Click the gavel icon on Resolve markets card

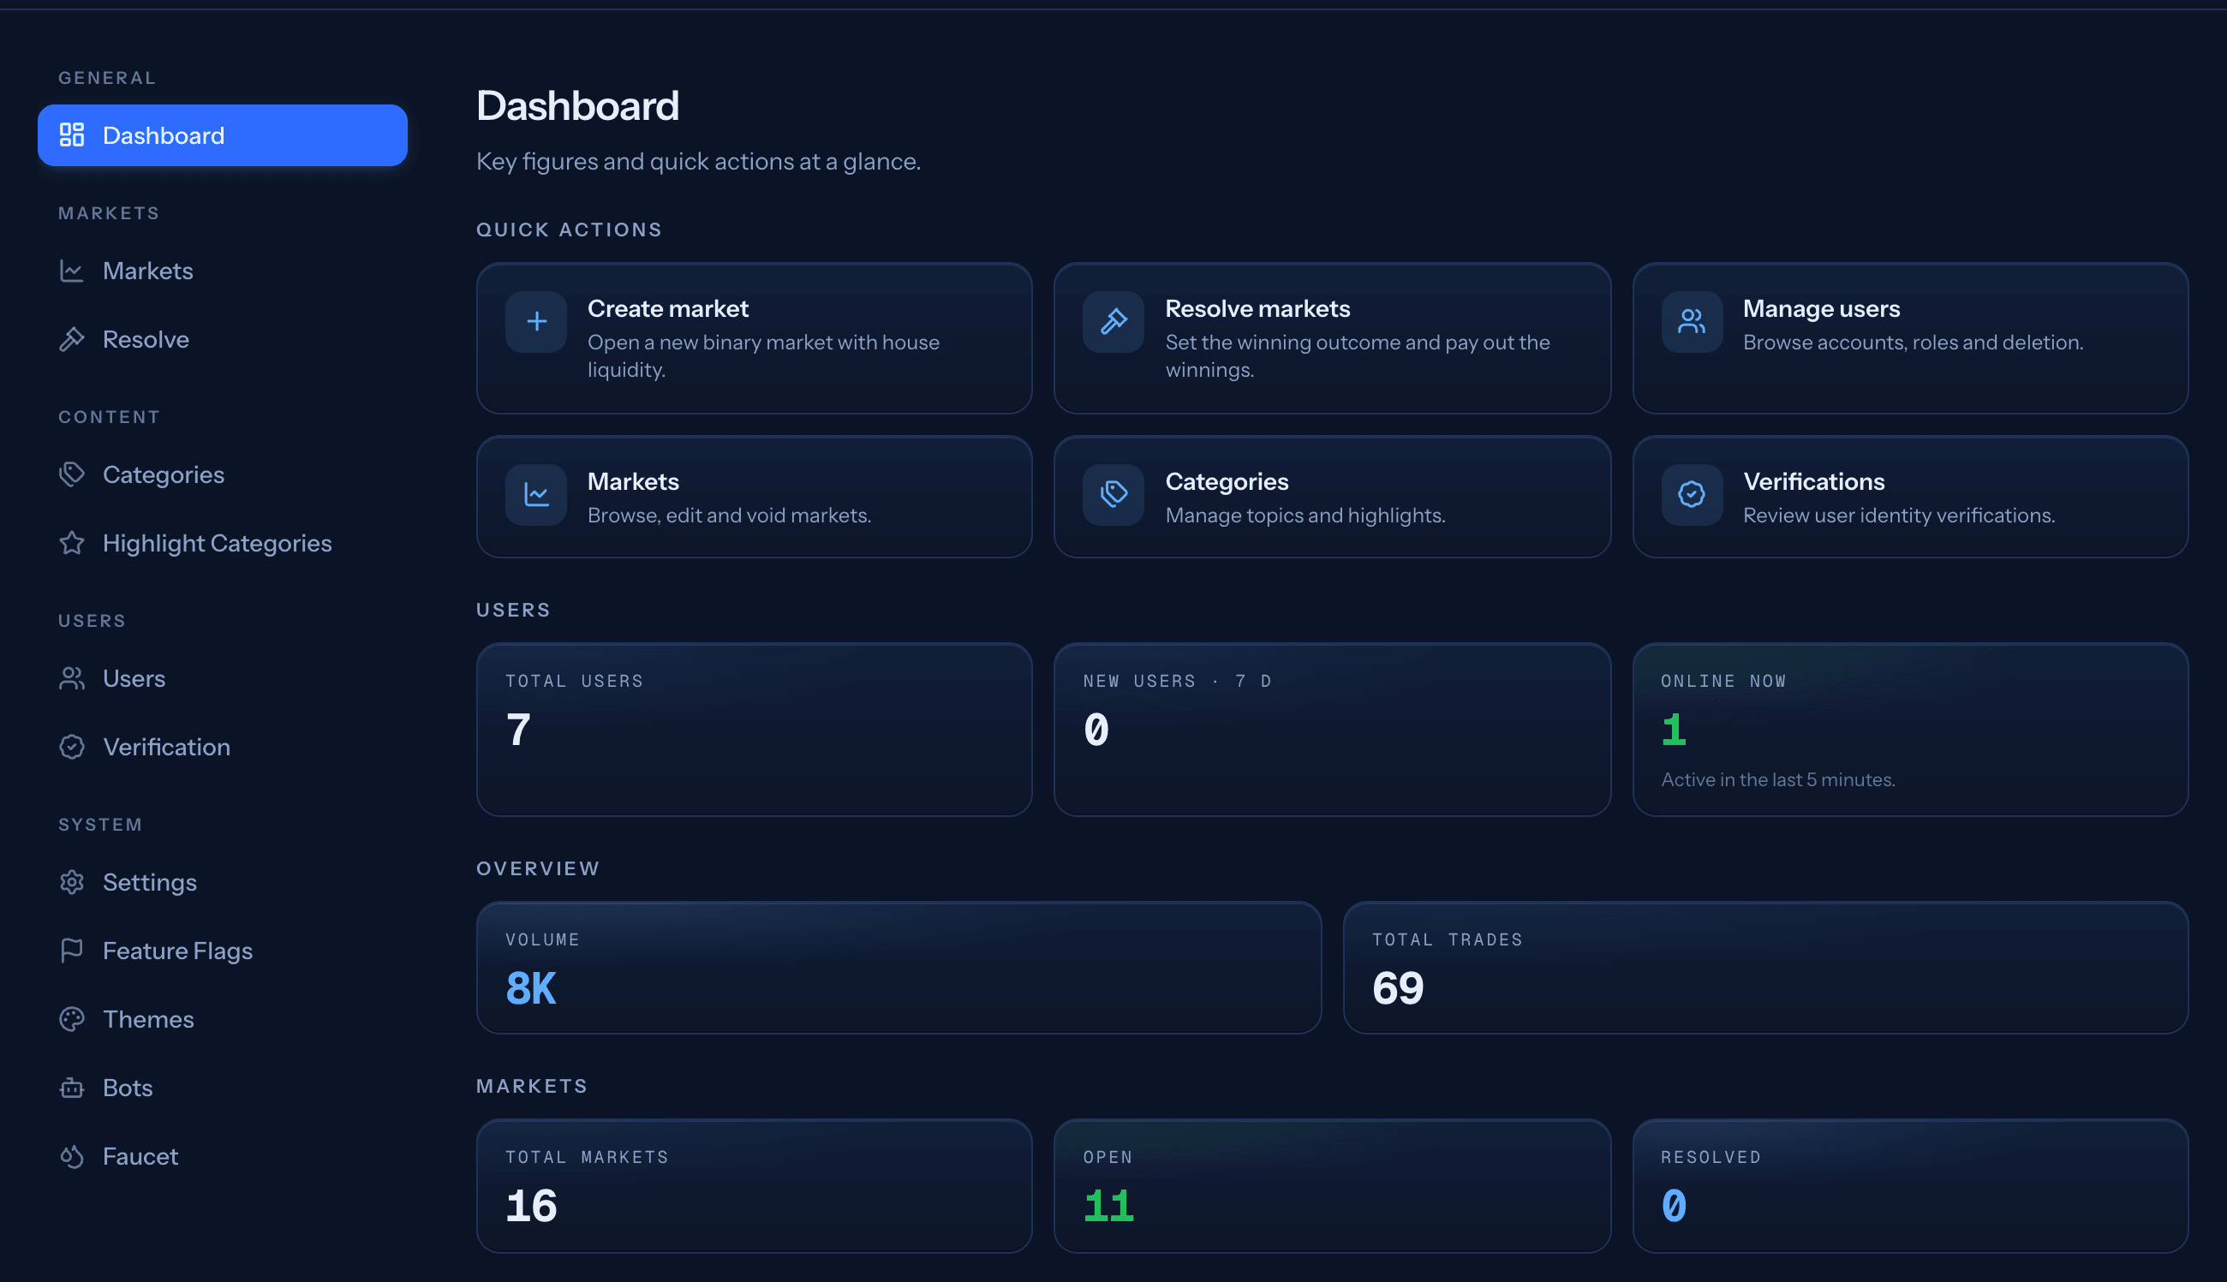[1113, 321]
